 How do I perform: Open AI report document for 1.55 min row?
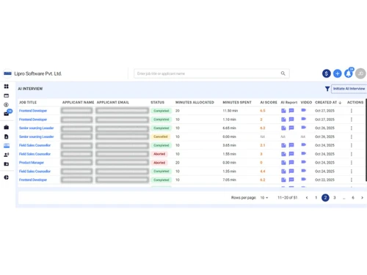pos(283,154)
